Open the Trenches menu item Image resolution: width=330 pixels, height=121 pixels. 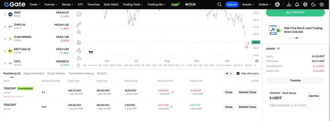pyautogui.click(x=93, y=4)
